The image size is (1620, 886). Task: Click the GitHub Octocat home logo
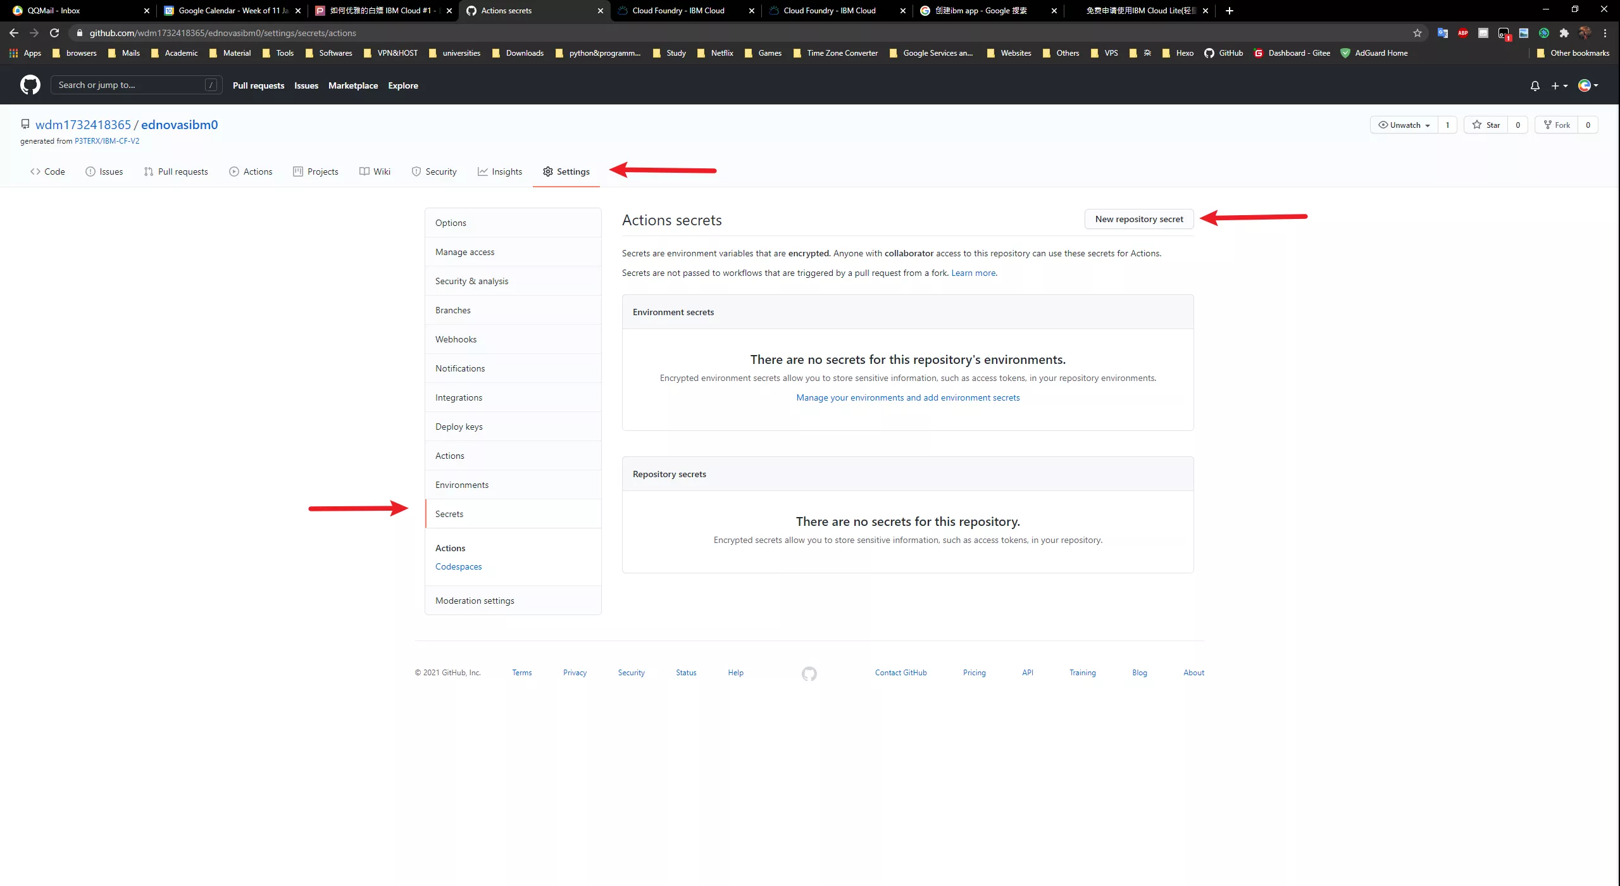click(x=30, y=85)
